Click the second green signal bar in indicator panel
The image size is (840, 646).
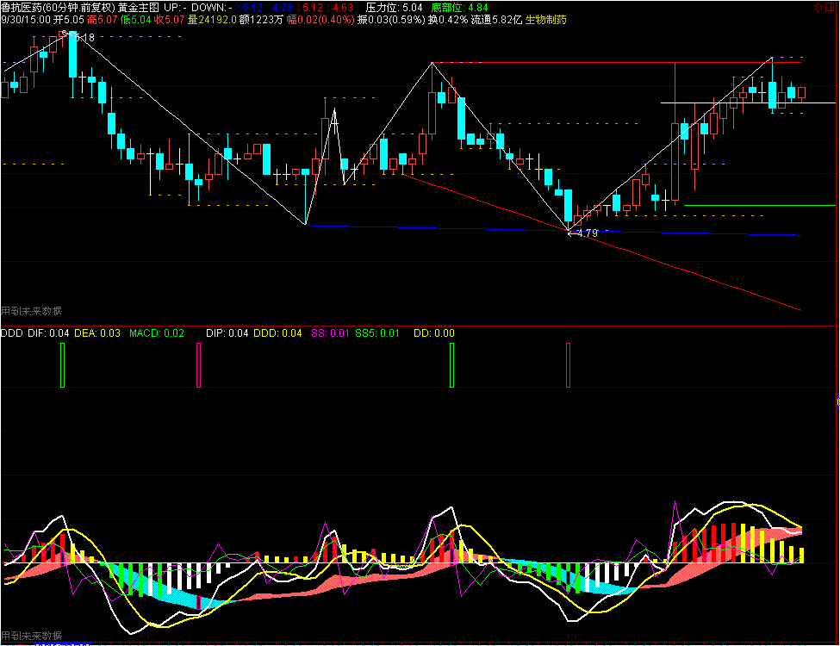(451, 364)
